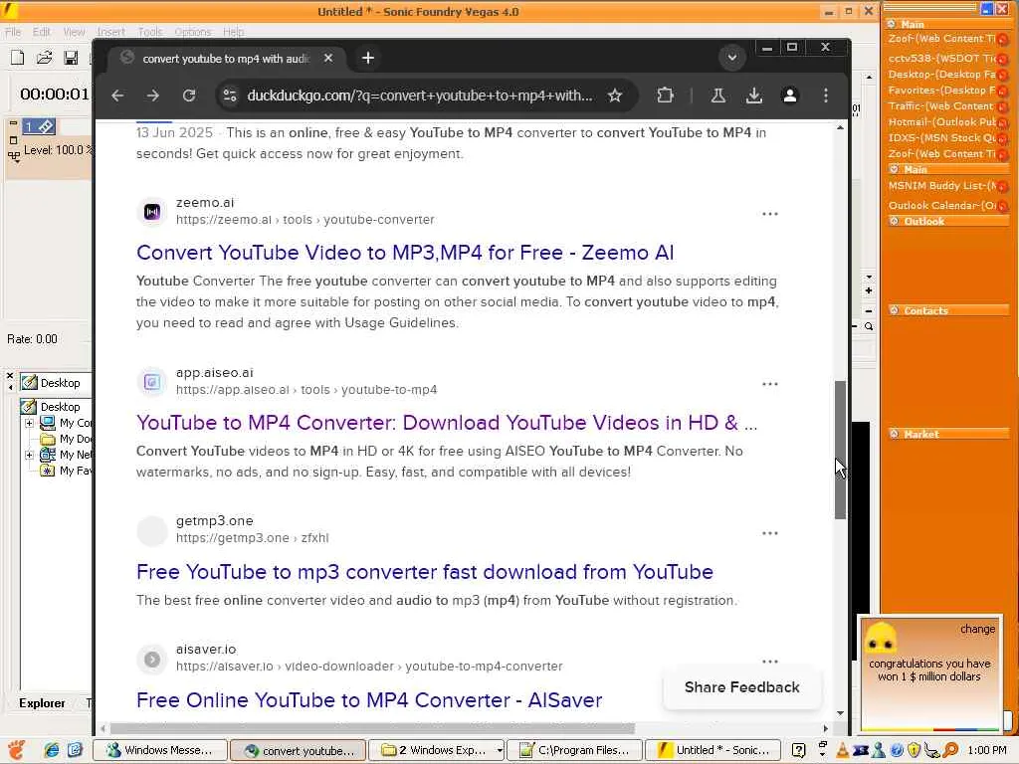Open the Help menu in Vegas

pos(233,32)
